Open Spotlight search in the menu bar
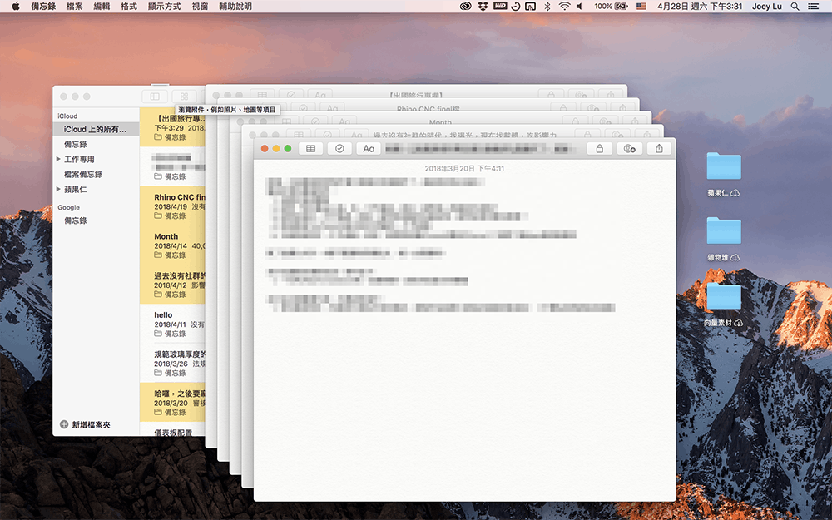832x520 pixels. [x=796, y=6]
